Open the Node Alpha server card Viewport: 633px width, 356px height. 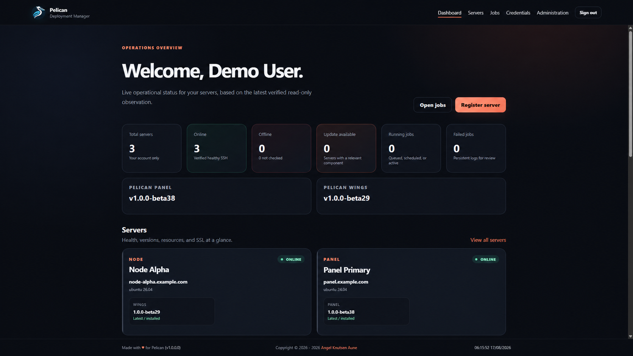217,292
